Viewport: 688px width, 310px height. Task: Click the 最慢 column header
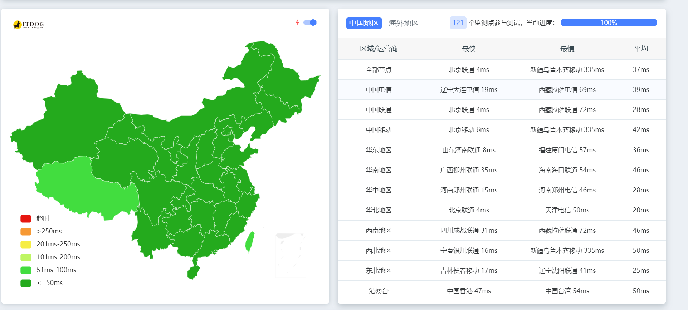(567, 49)
